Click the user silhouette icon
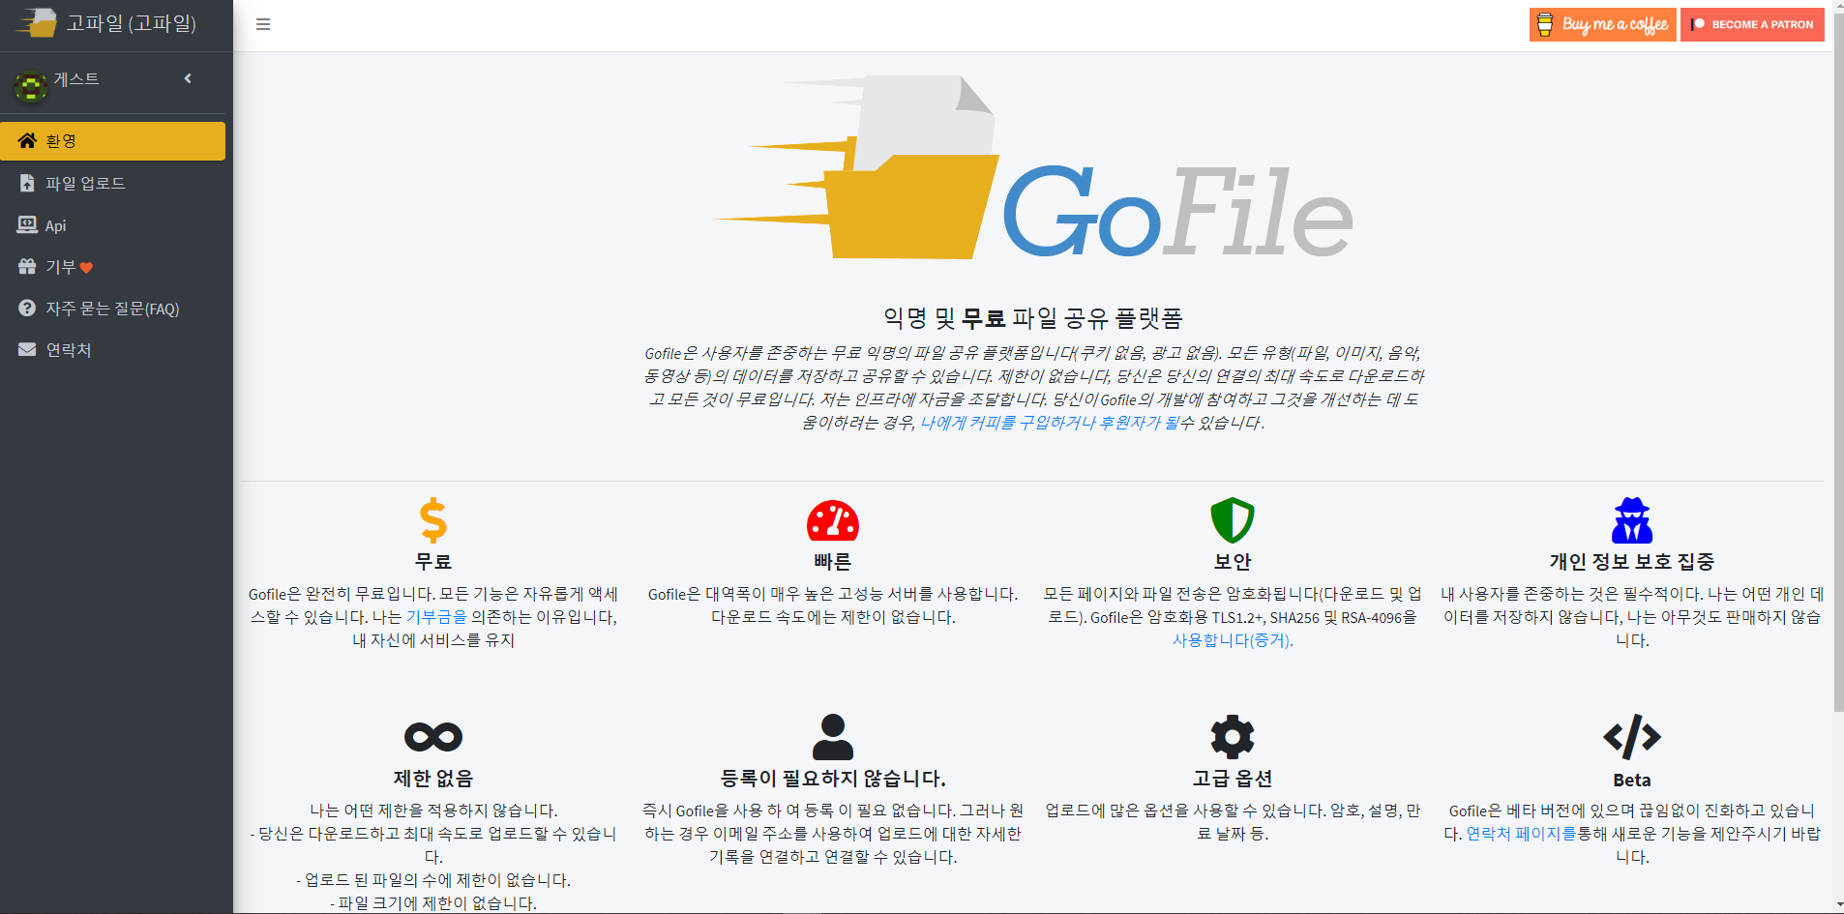The height and width of the screenshot is (914, 1844). point(833,737)
